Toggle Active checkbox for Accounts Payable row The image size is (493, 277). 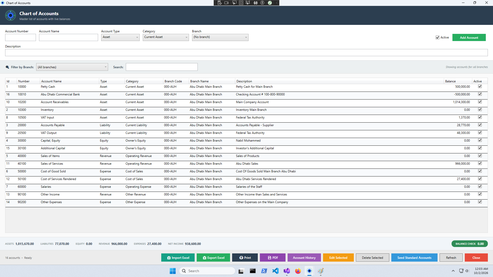click(x=480, y=125)
